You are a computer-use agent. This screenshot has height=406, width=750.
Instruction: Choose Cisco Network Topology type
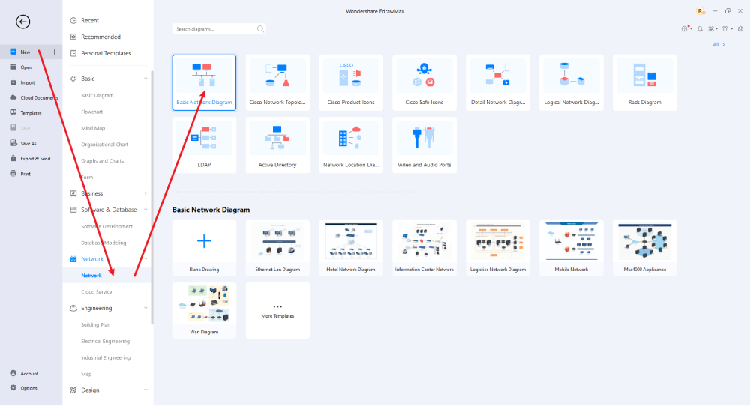pyautogui.click(x=277, y=82)
